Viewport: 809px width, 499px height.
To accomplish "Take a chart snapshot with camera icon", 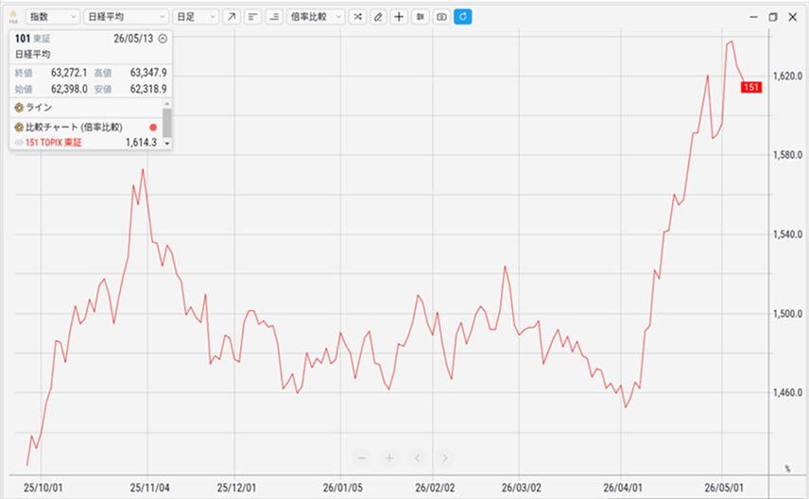I will tap(441, 17).
